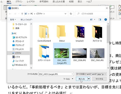Open the 表示 ribbon tab in Word
The width and height of the screenshot is (121, 94).
(x=80, y=2)
